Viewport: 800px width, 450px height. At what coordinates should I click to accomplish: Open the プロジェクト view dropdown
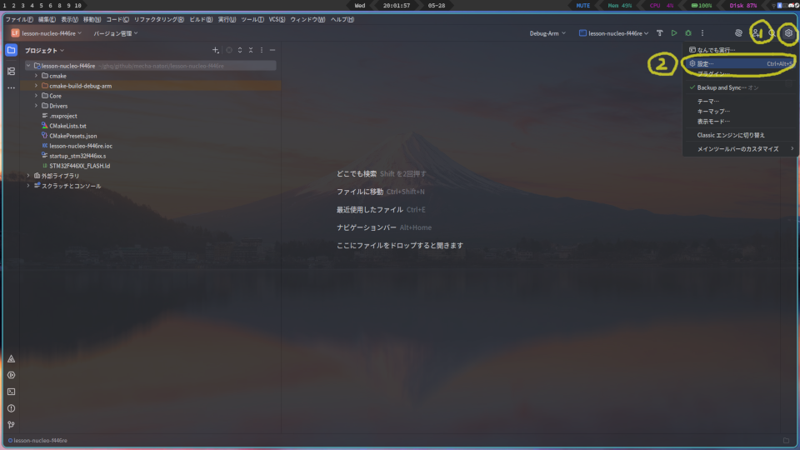point(44,51)
